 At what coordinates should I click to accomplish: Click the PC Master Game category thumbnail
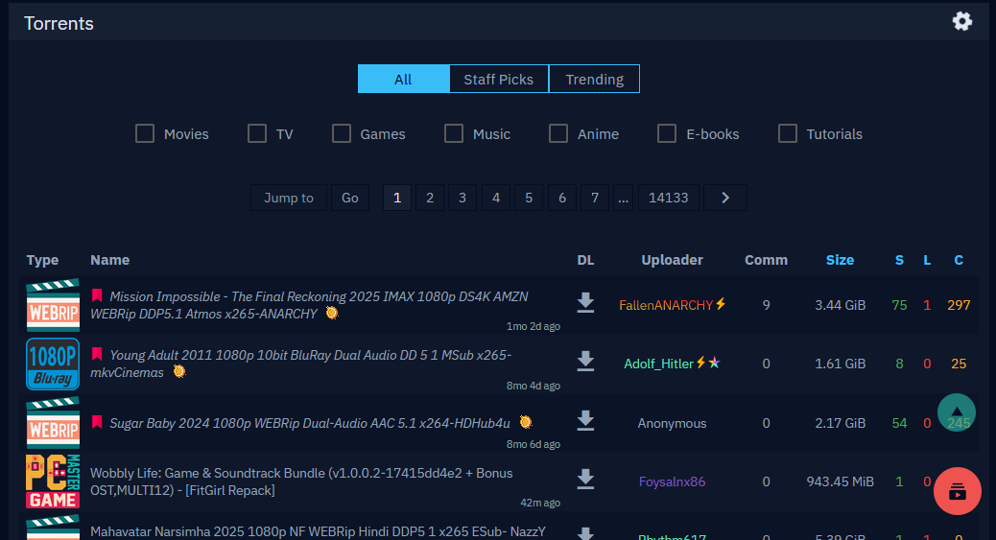[53, 481]
